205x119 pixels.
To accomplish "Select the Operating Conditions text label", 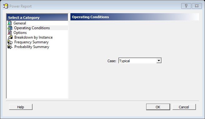I will (32, 28).
